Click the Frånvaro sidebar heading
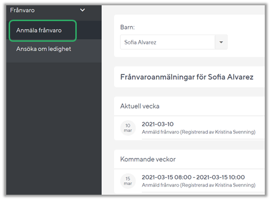Image resolution: width=271 pixels, height=200 pixels. (x=22, y=10)
